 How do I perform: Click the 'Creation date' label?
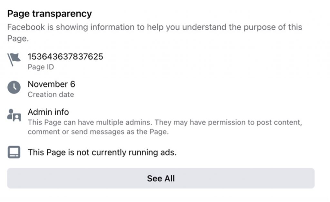point(51,95)
